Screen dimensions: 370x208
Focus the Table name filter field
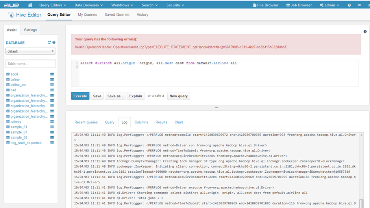pyautogui.click(x=31, y=64)
